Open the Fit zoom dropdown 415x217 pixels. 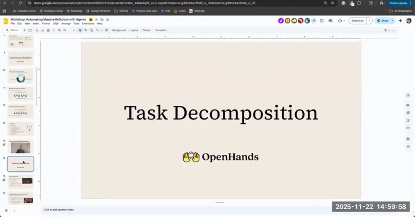pos(69,30)
